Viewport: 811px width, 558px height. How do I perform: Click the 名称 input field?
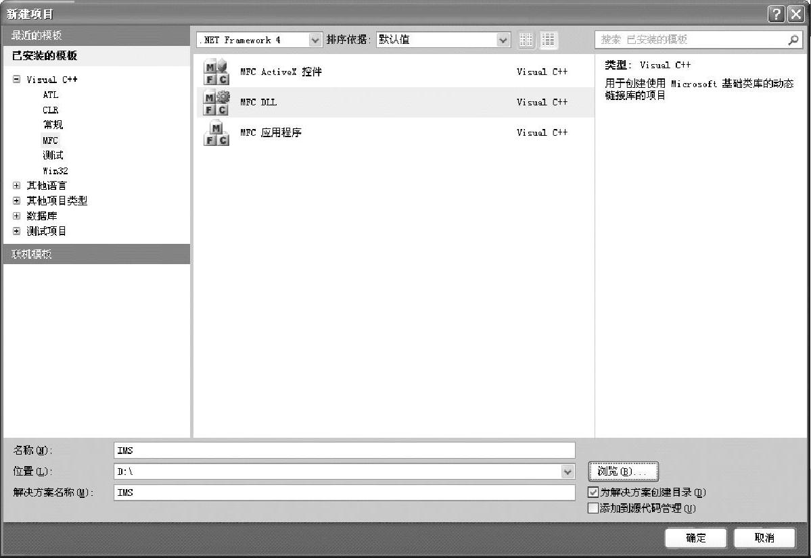(344, 450)
